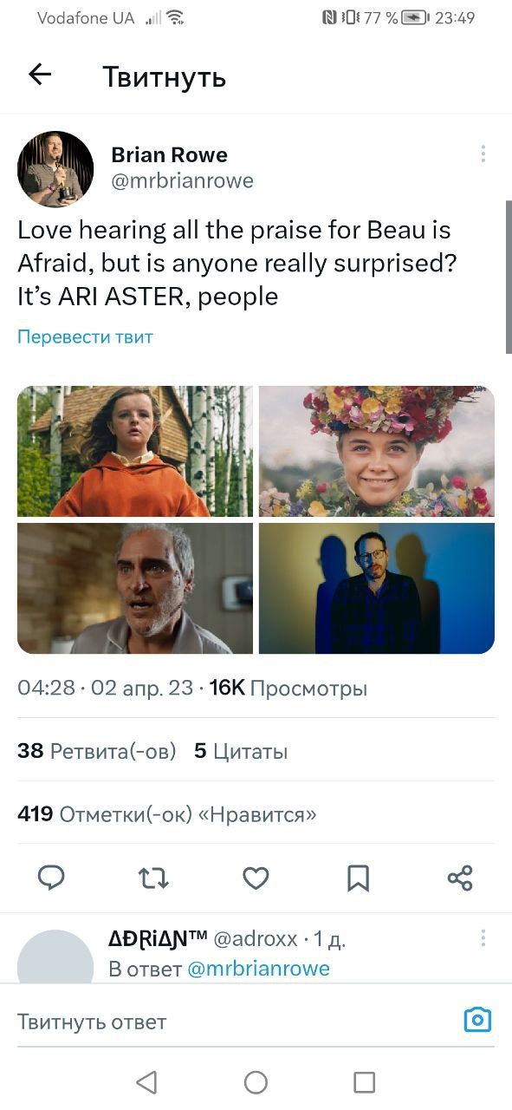The image size is (512, 1110).
Task: Tap Android home circle button
Action: [256, 1081]
